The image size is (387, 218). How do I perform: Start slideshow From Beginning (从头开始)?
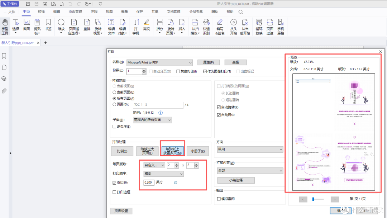(234, 27)
